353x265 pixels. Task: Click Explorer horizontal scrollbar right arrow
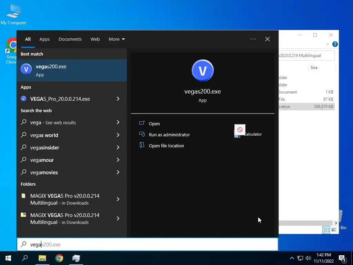pos(336,223)
